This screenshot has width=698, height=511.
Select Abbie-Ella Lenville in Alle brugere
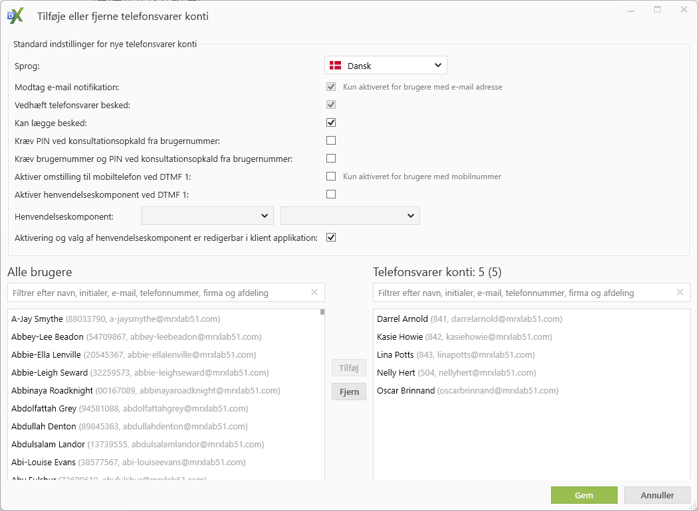pyautogui.click(x=46, y=355)
